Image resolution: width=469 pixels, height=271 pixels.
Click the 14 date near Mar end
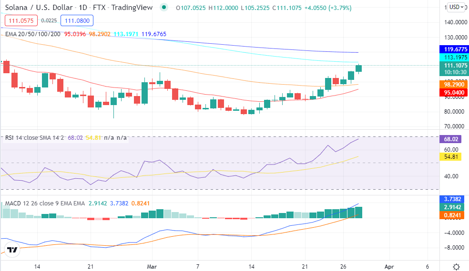(x=251, y=267)
